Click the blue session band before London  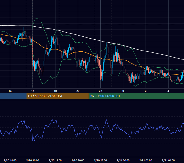pos(13,96)
